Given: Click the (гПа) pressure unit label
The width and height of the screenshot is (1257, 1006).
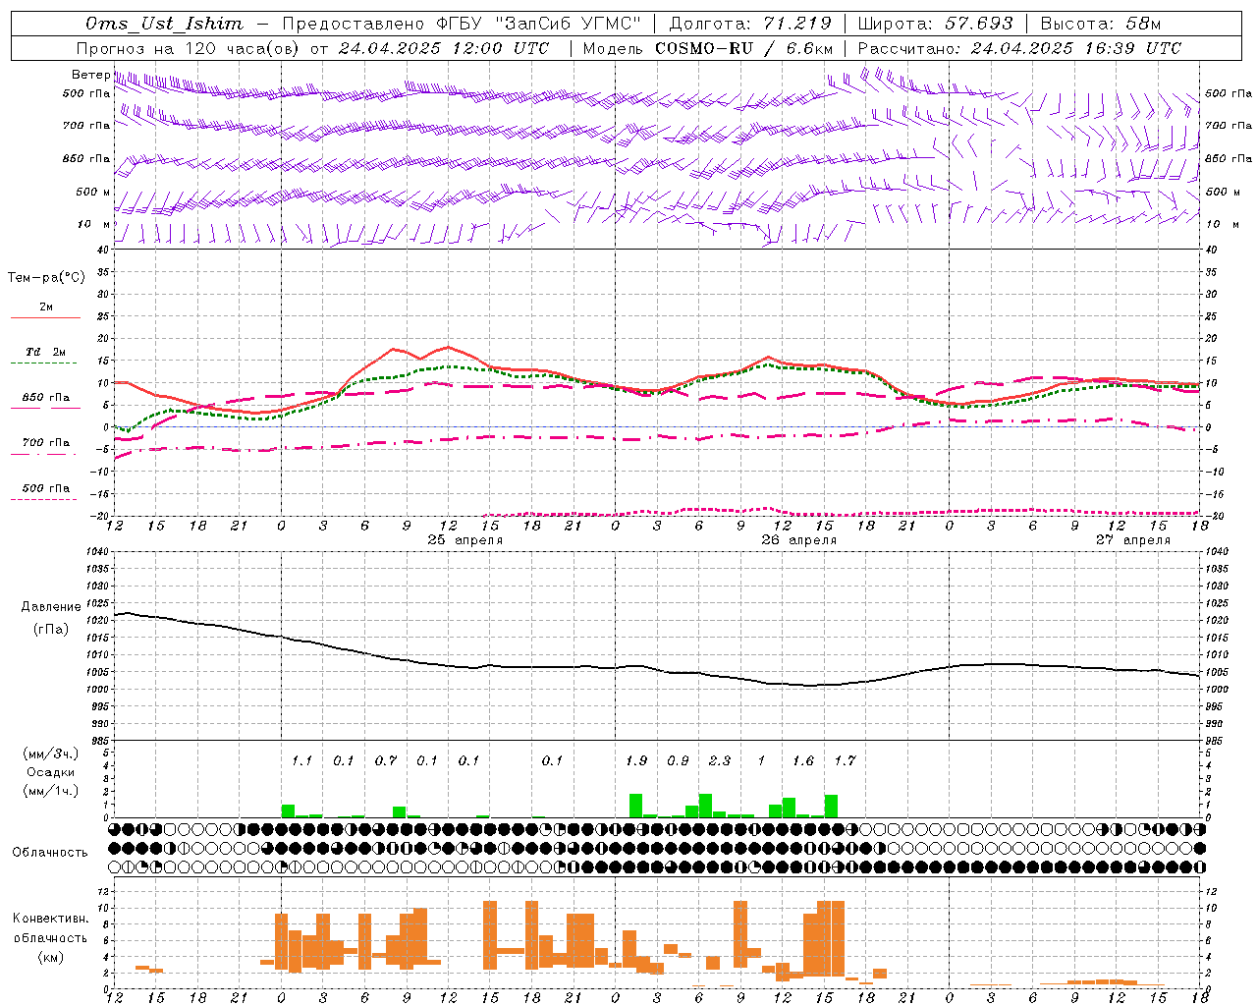Looking at the screenshot, I should click(51, 630).
